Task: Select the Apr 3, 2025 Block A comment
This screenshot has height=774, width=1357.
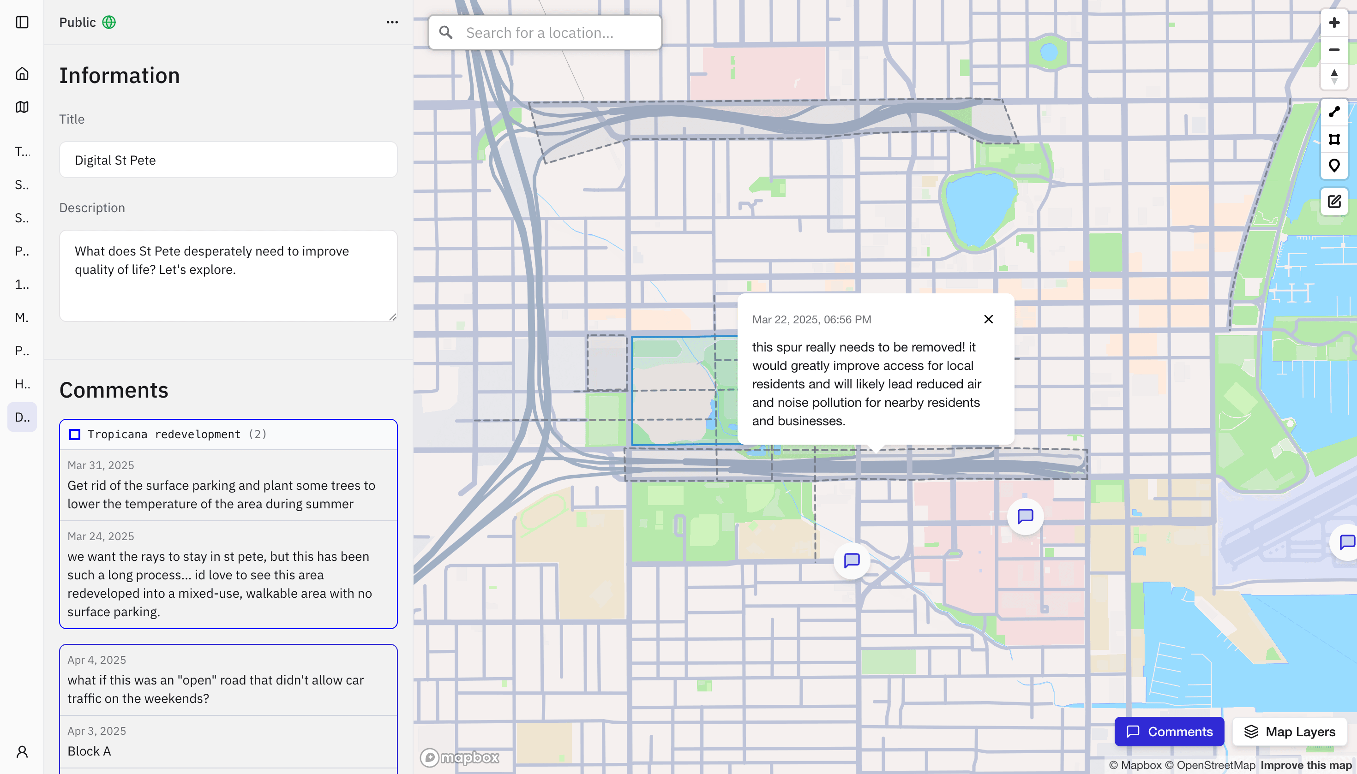Action: pos(228,742)
